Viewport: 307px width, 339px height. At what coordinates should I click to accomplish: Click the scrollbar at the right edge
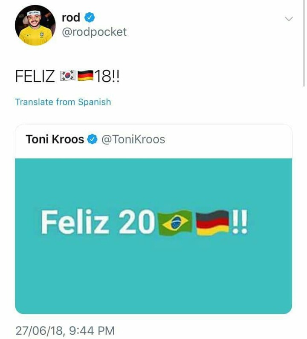click(x=304, y=43)
